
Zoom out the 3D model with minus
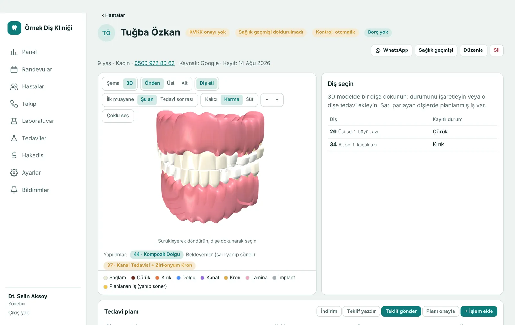(267, 100)
